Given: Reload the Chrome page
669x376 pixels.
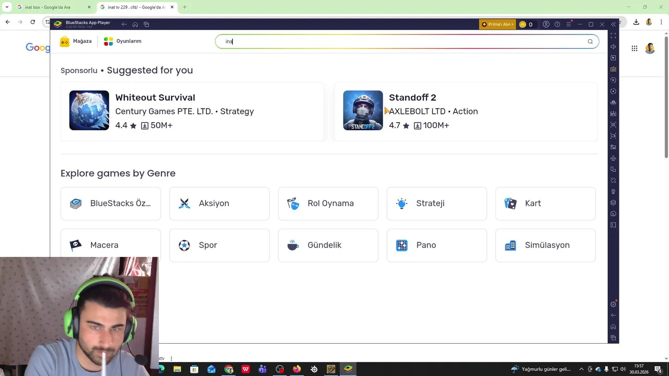Looking at the screenshot, I should point(32,22).
